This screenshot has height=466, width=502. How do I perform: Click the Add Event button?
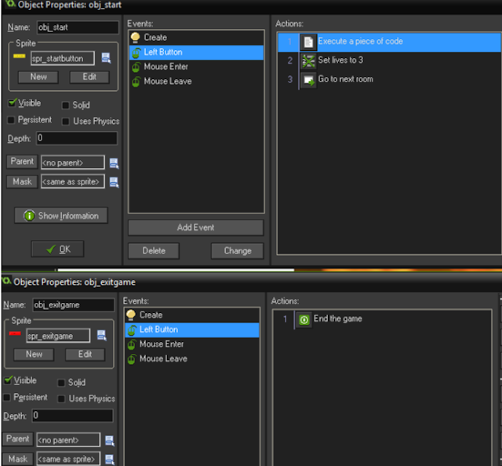pos(196,228)
